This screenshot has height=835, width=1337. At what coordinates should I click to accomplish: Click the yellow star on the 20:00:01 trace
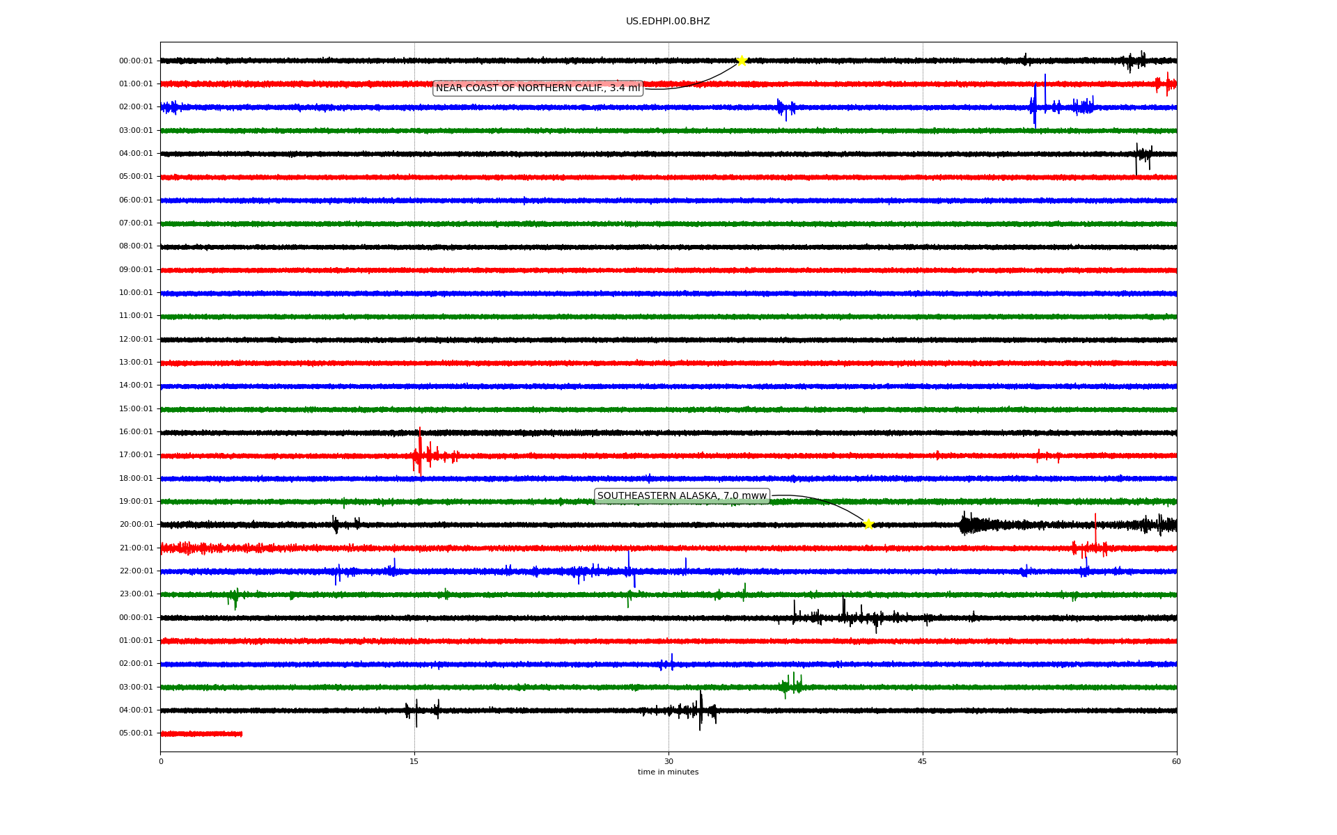pos(868,524)
